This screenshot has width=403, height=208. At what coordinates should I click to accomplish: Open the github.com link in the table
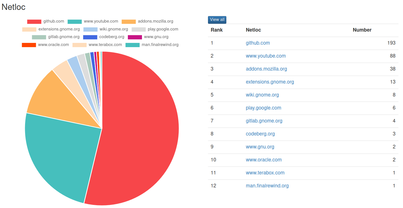(258, 43)
